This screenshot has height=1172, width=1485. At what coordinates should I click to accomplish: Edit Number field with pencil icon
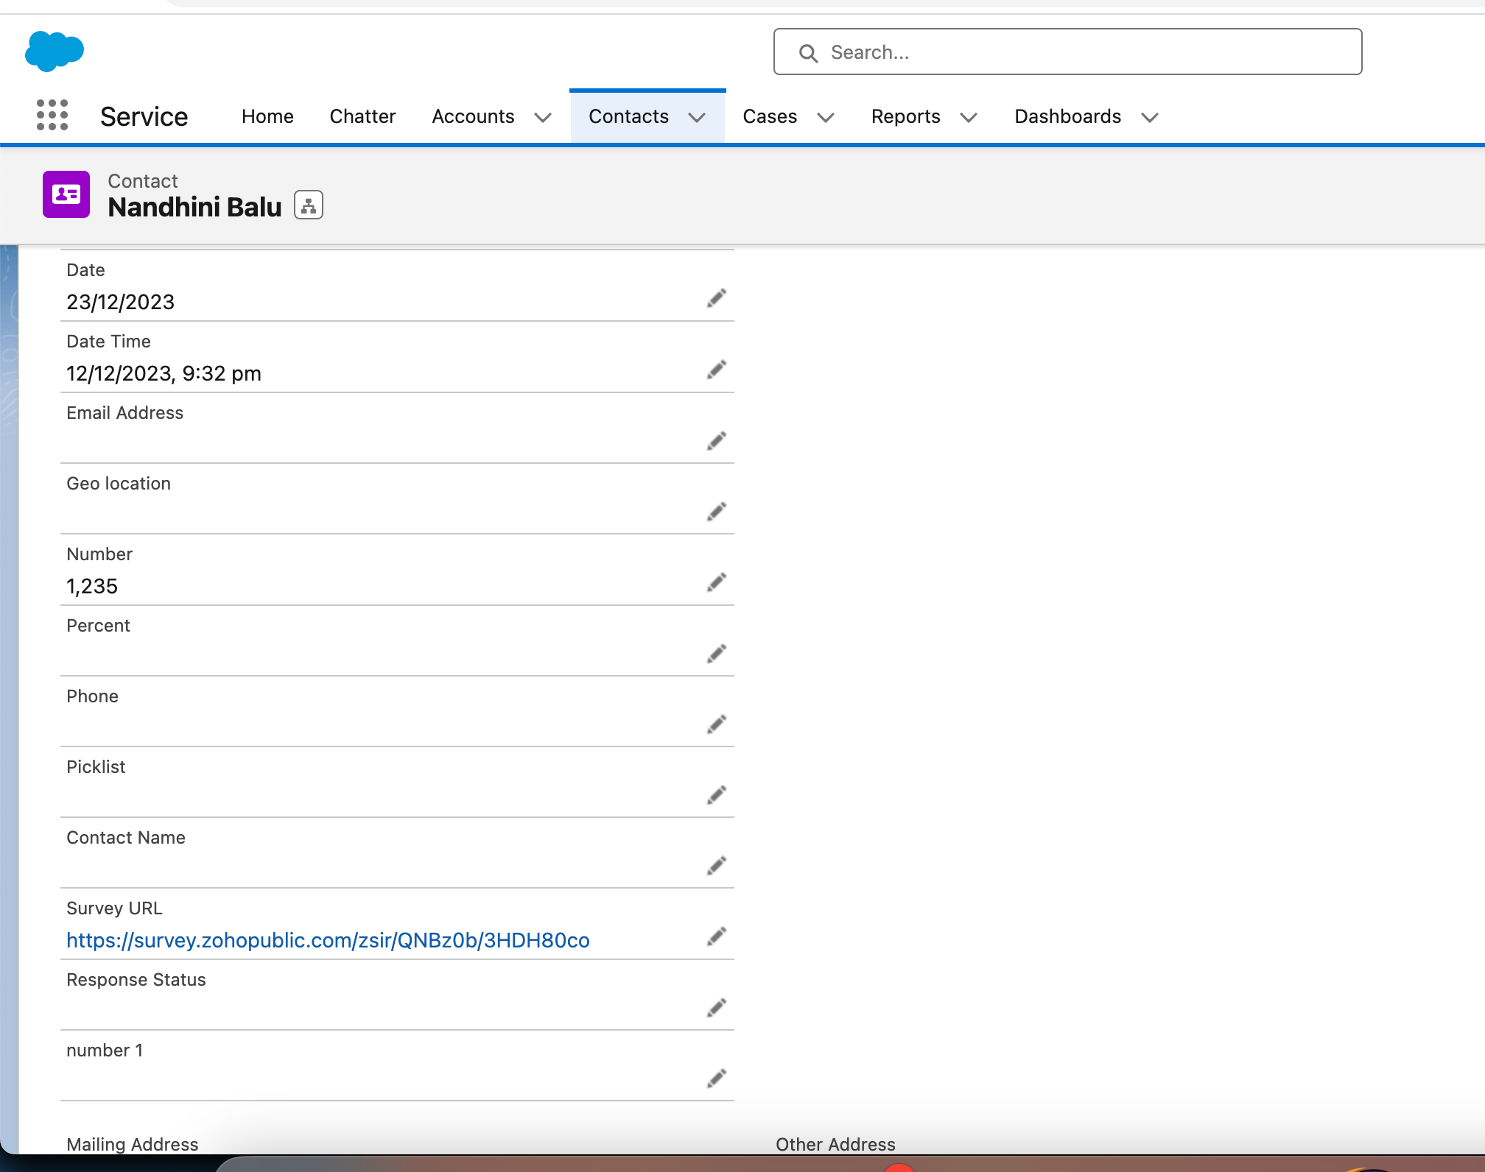click(716, 583)
